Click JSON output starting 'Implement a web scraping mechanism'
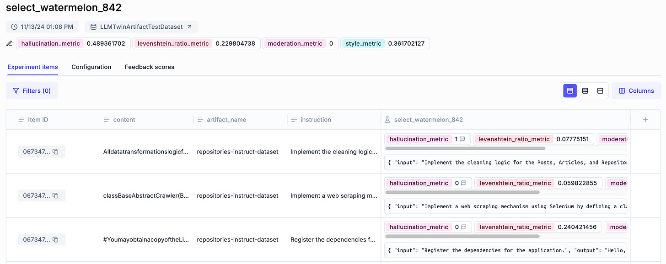The image size is (666, 264). [x=506, y=206]
